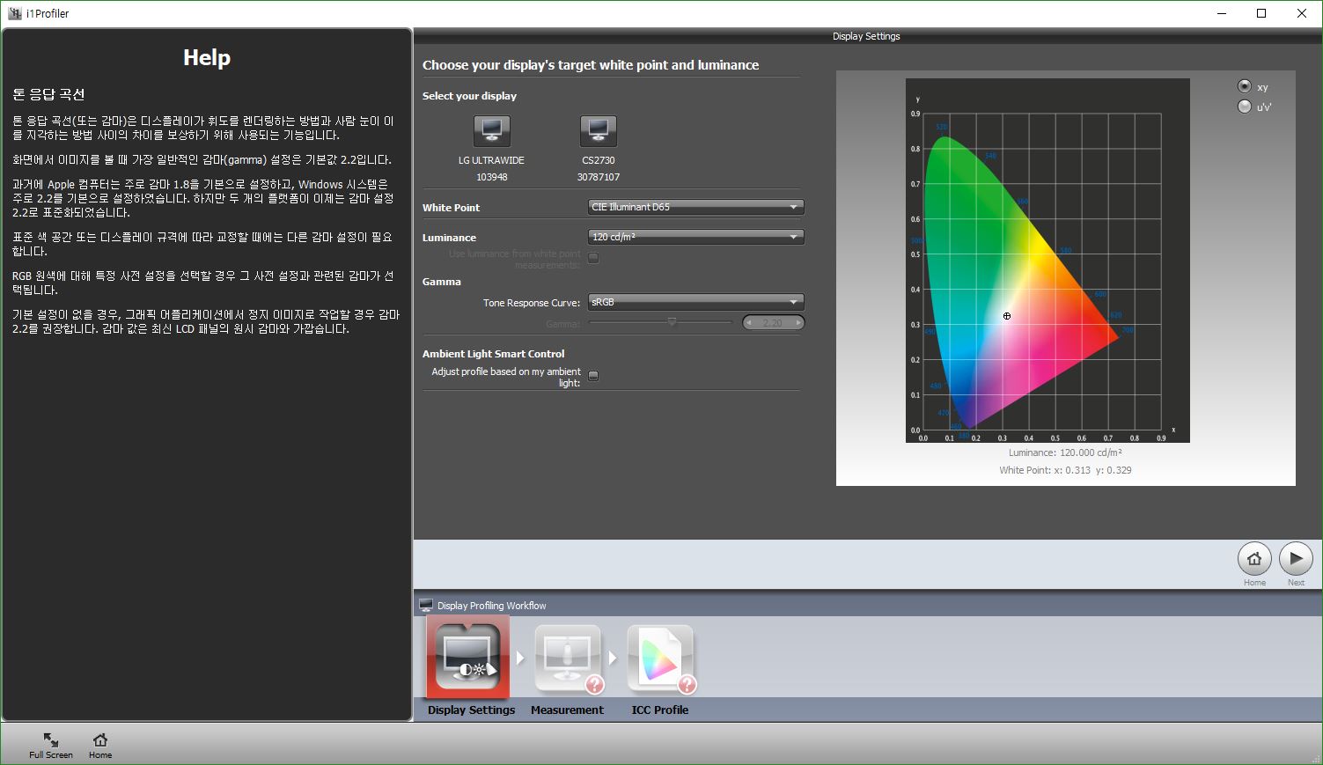Viewport: 1323px width, 765px height.
Task: Click the white point marker on chromaticity diagram
Action: (x=1007, y=316)
